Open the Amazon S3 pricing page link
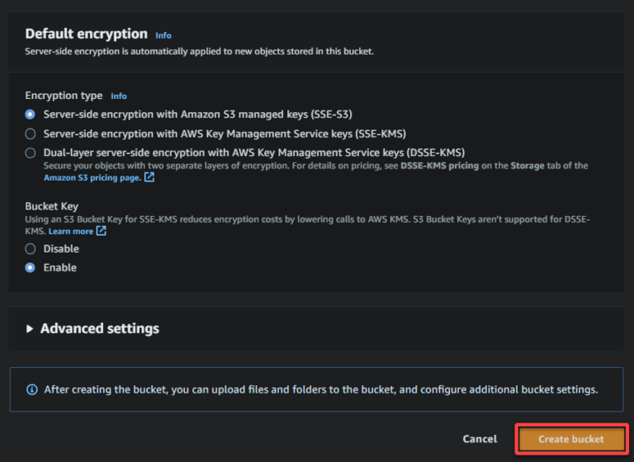This screenshot has height=462, width=634. [92, 177]
